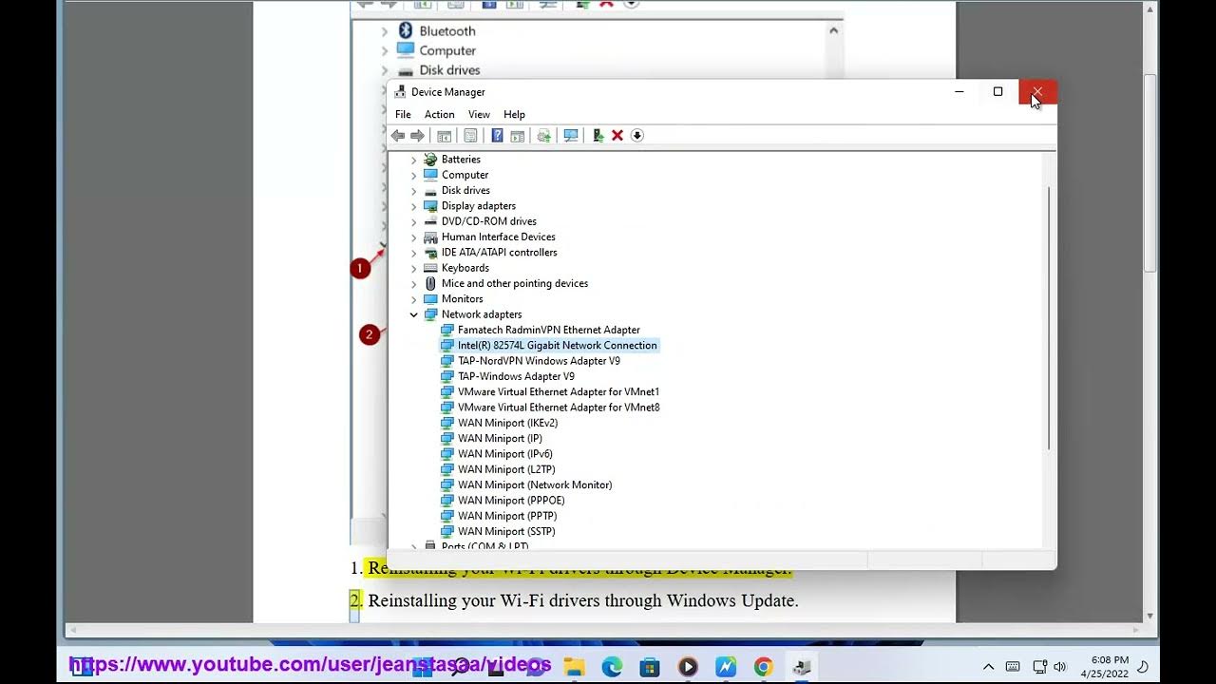Expand Bluetooth in the background window
1216x684 pixels.
coord(385,31)
